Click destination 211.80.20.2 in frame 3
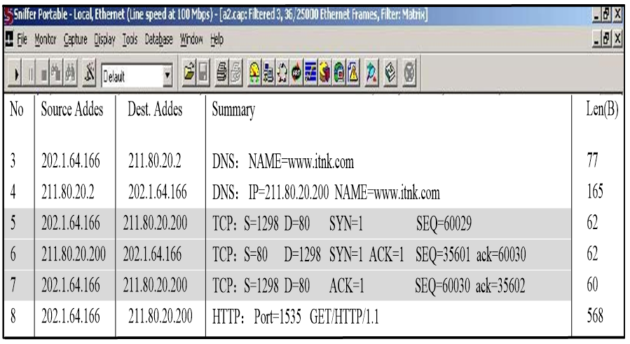Screen dimensions: 630x344 [x=155, y=160]
